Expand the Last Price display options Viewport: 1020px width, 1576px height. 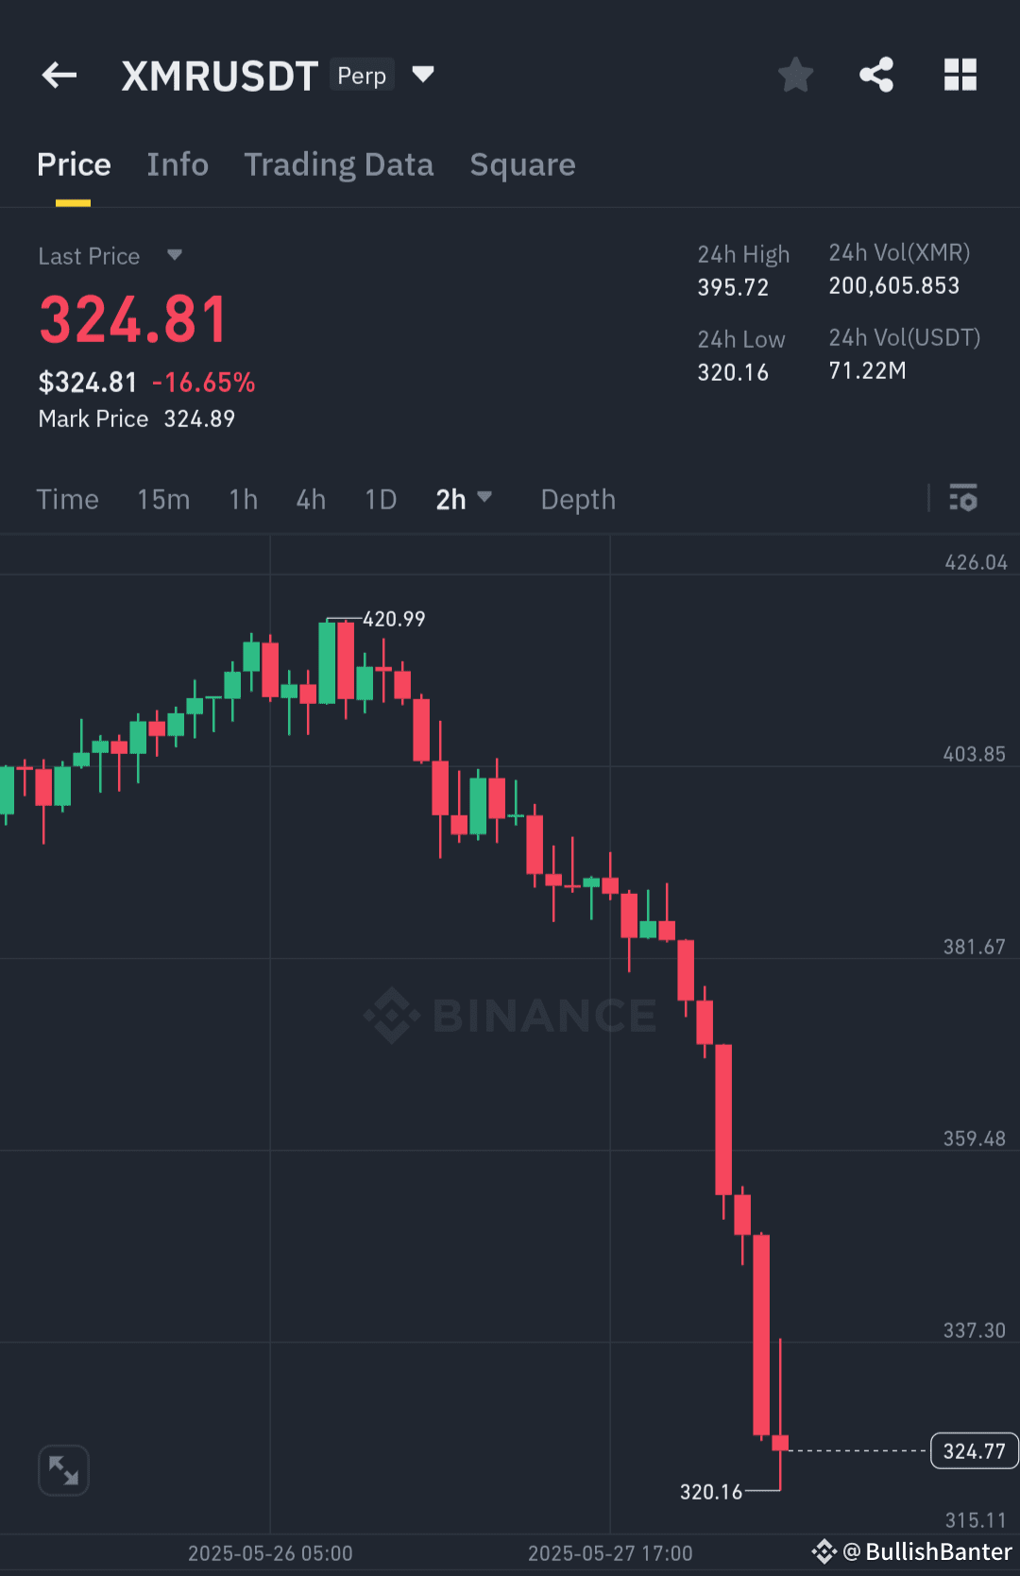[174, 255]
